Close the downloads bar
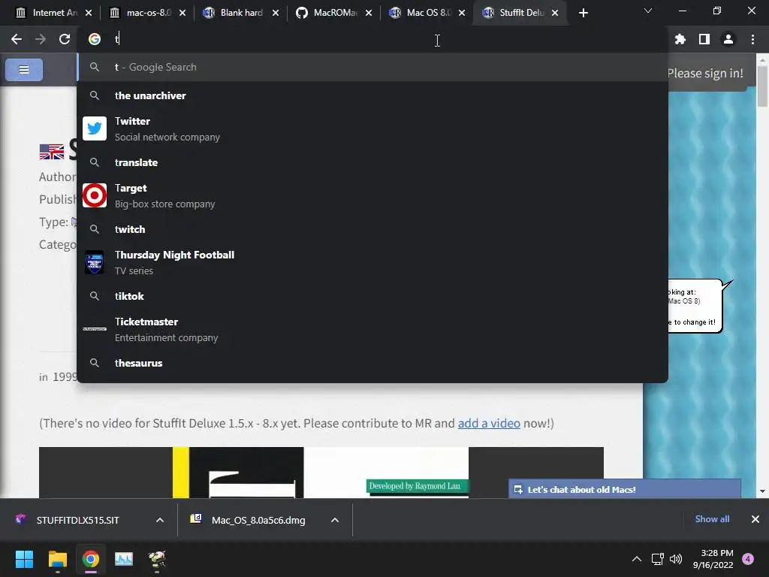Viewport: 769px width, 577px height. (755, 519)
